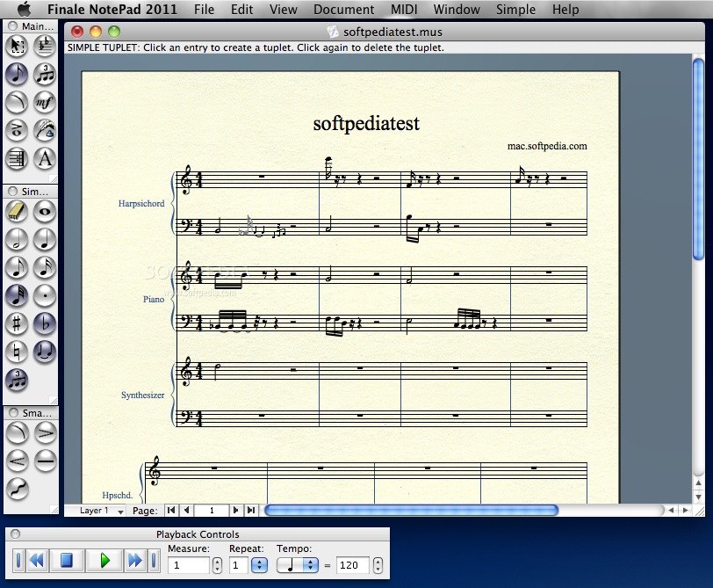Jump to the last page of the score

(x=249, y=510)
